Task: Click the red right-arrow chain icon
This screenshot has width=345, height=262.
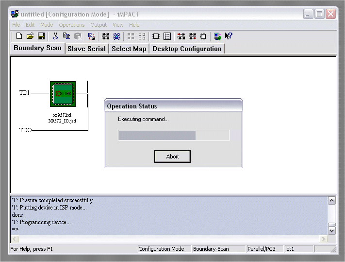Action: pyautogui.click(x=192, y=36)
